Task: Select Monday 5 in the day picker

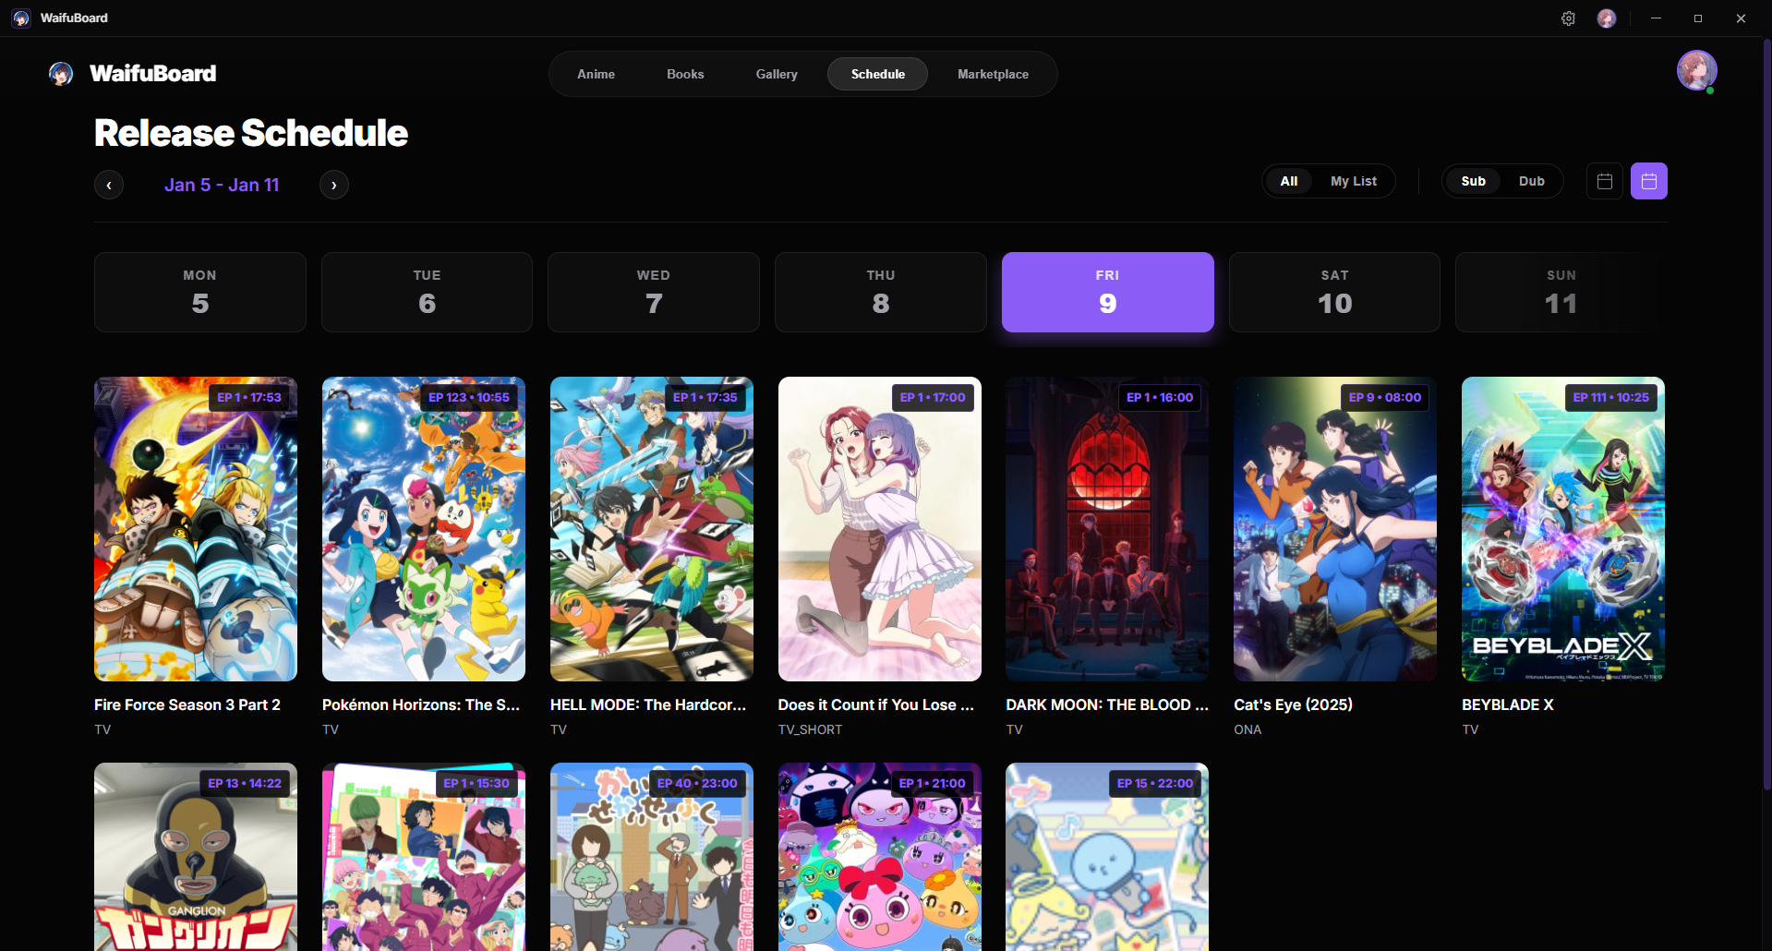Action: [199, 292]
